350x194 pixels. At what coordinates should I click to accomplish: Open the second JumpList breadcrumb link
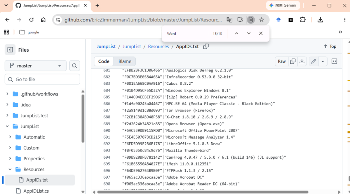coord(132,46)
